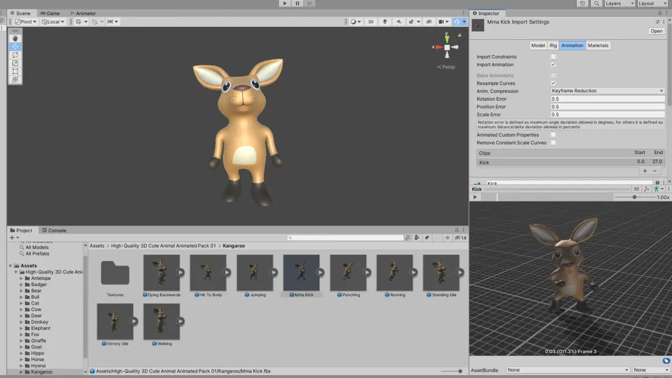This screenshot has width=672, height=378.
Task: Play the Kick animation preview
Action: (x=475, y=197)
